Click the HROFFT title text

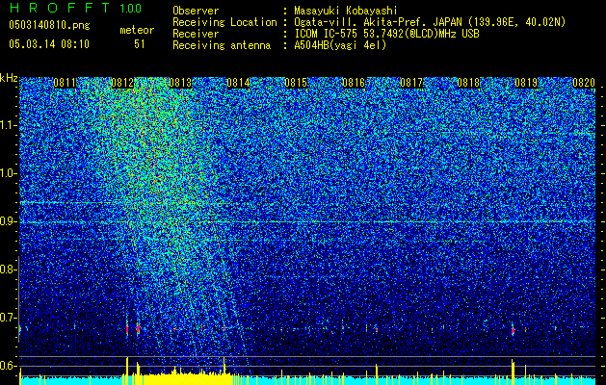coord(61,8)
